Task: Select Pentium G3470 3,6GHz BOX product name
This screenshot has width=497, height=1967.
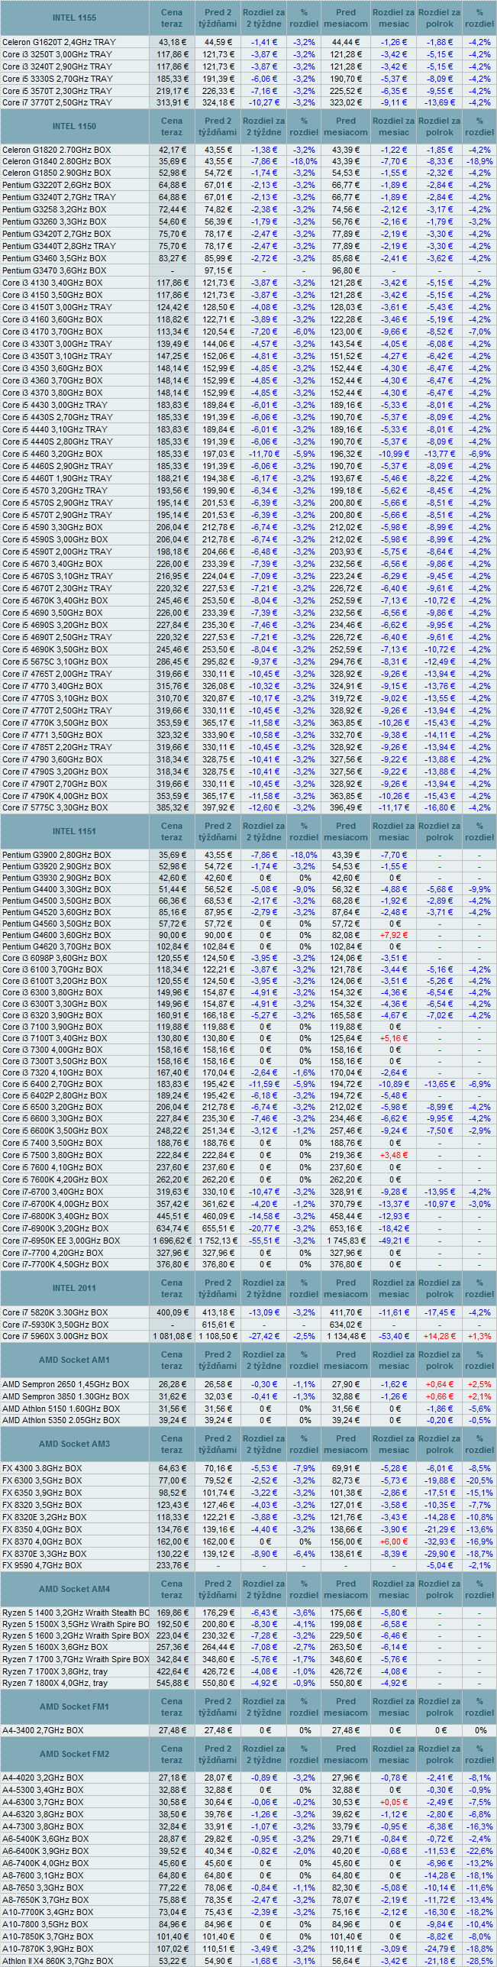Action: pyautogui.click(x=54, y=270)
